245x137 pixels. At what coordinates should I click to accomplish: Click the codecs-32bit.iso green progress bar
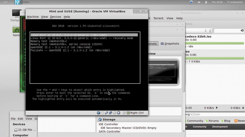(x=215, y=43)
